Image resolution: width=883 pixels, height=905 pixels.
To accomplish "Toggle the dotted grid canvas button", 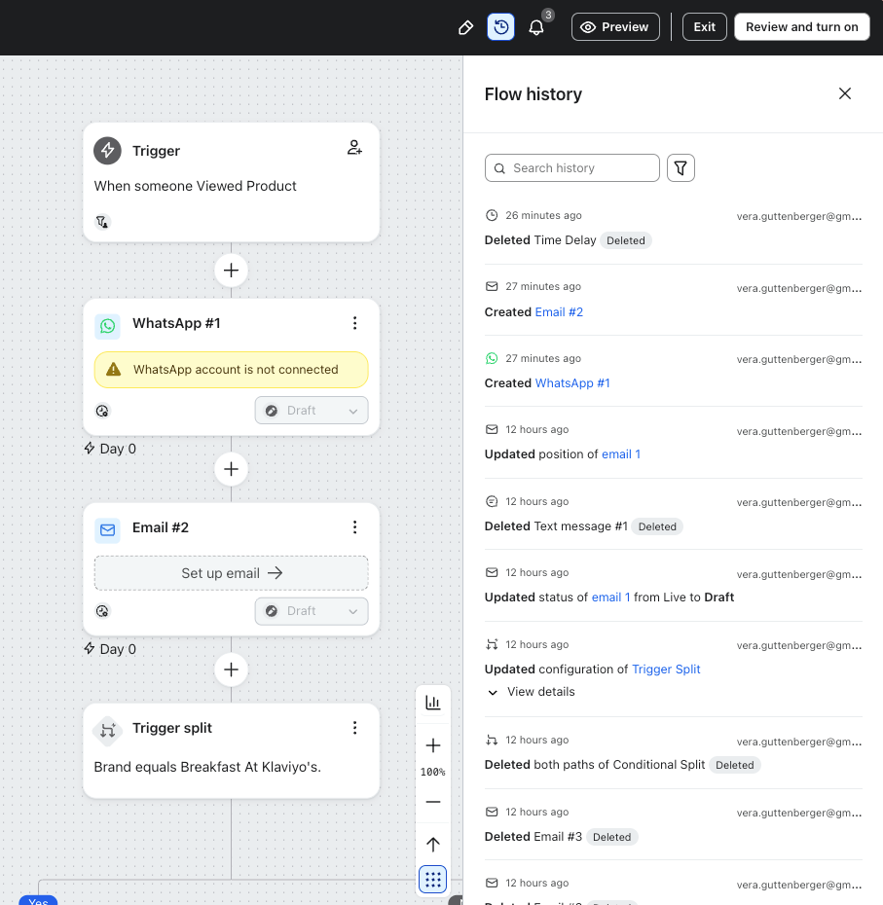I will point(433,879).
